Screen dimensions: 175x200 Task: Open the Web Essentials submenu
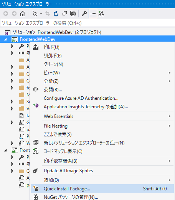(x=102, y=116)
